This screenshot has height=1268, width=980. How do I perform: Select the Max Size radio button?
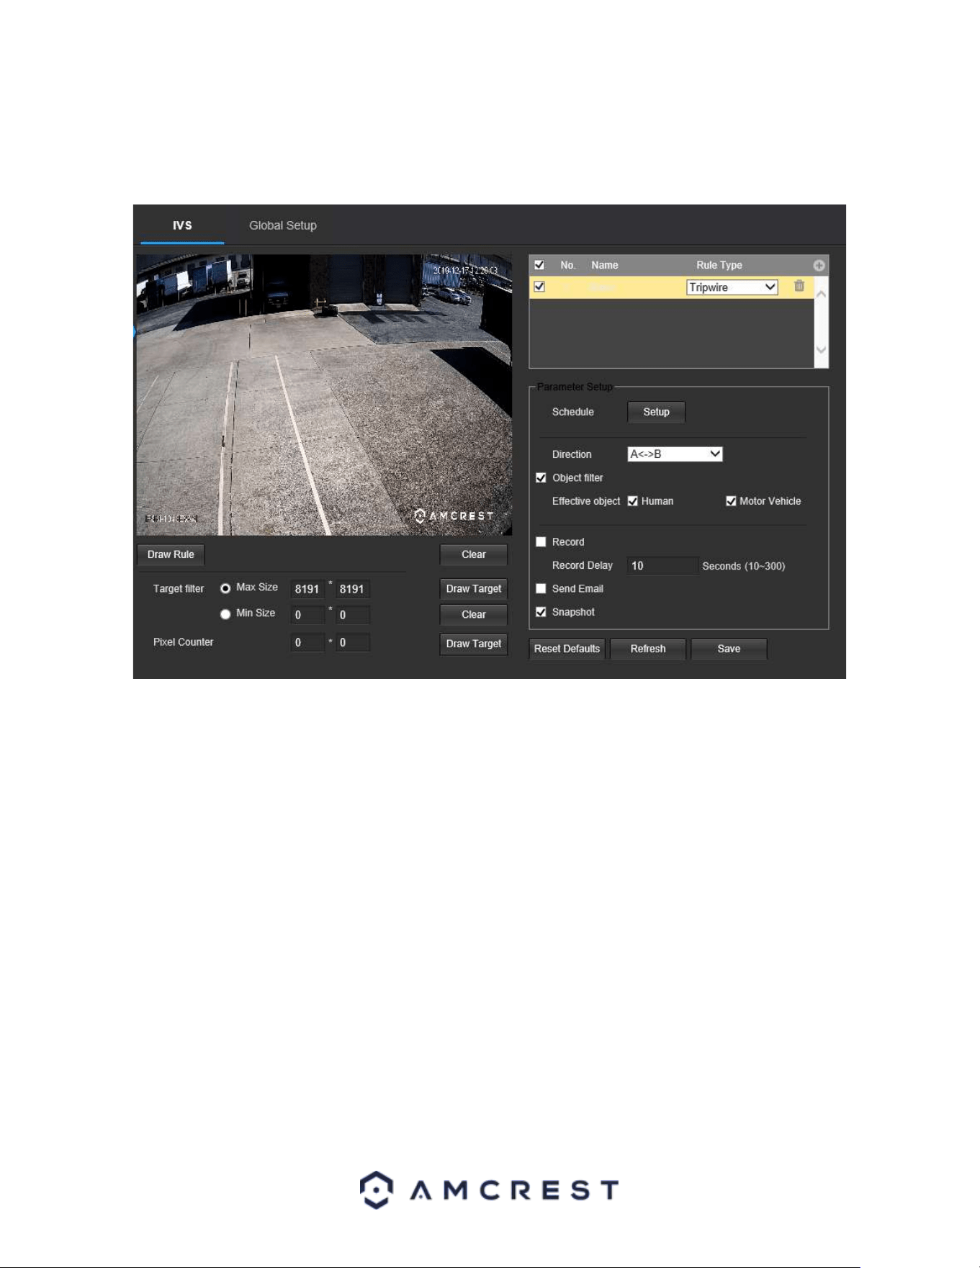(225, 588)
